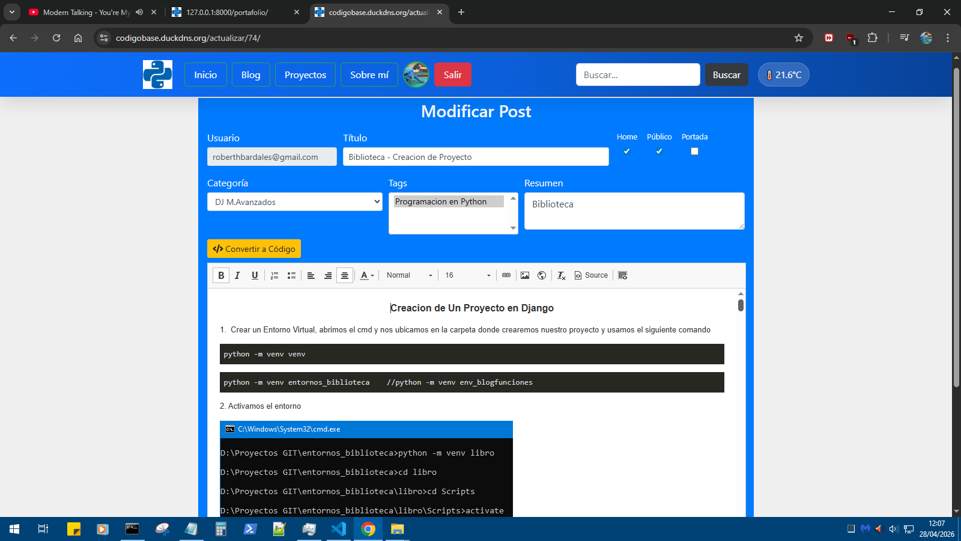Open a new Chrome tab
961x541 pixels.
[x=461, y=12]
